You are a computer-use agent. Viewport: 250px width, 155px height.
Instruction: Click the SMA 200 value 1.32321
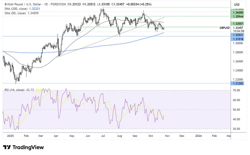(35, 9)
